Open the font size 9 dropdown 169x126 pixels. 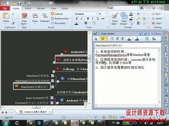coord(106,14)
